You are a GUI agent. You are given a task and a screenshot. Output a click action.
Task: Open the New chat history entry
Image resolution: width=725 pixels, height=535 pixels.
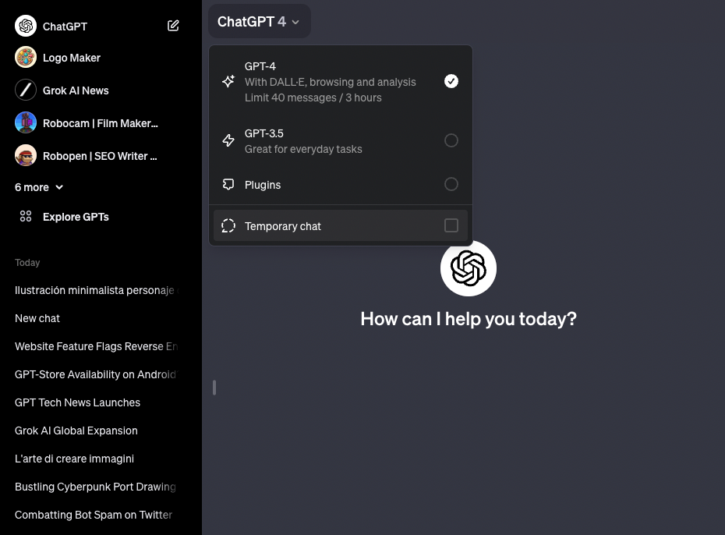click(37, 319)
